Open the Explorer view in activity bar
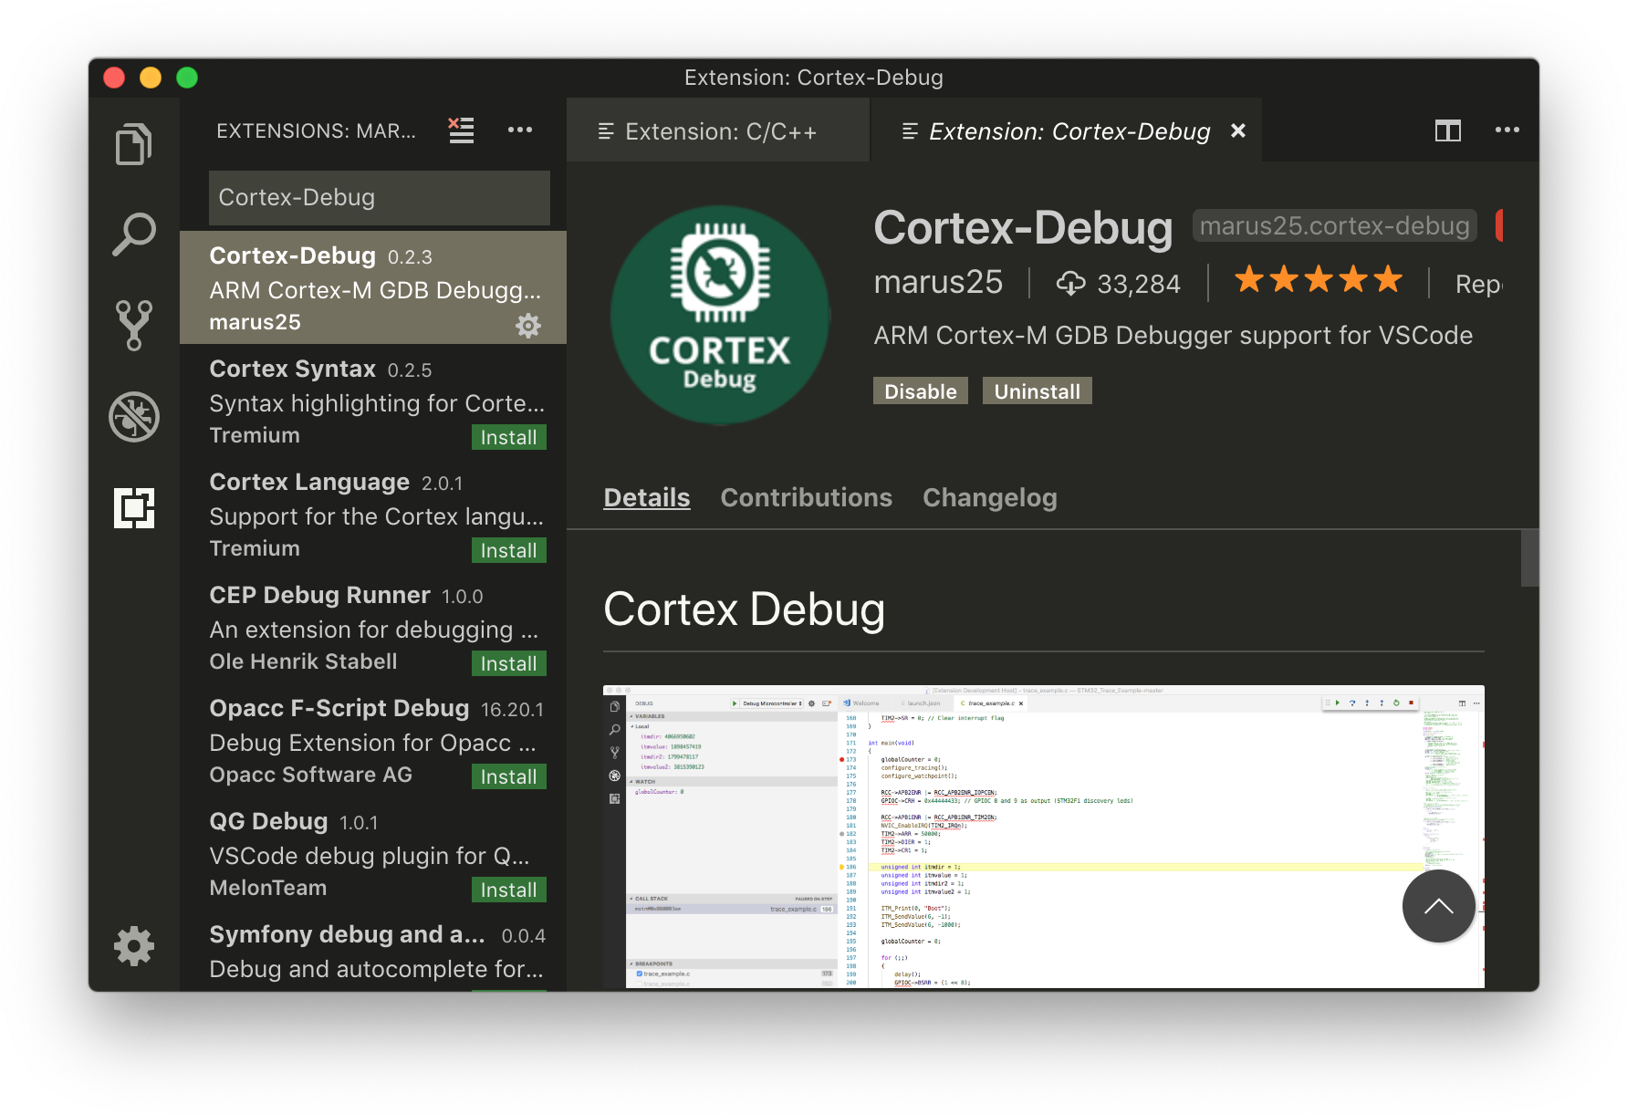The width and height of the screenshot is (1627, 1114). 133,144
